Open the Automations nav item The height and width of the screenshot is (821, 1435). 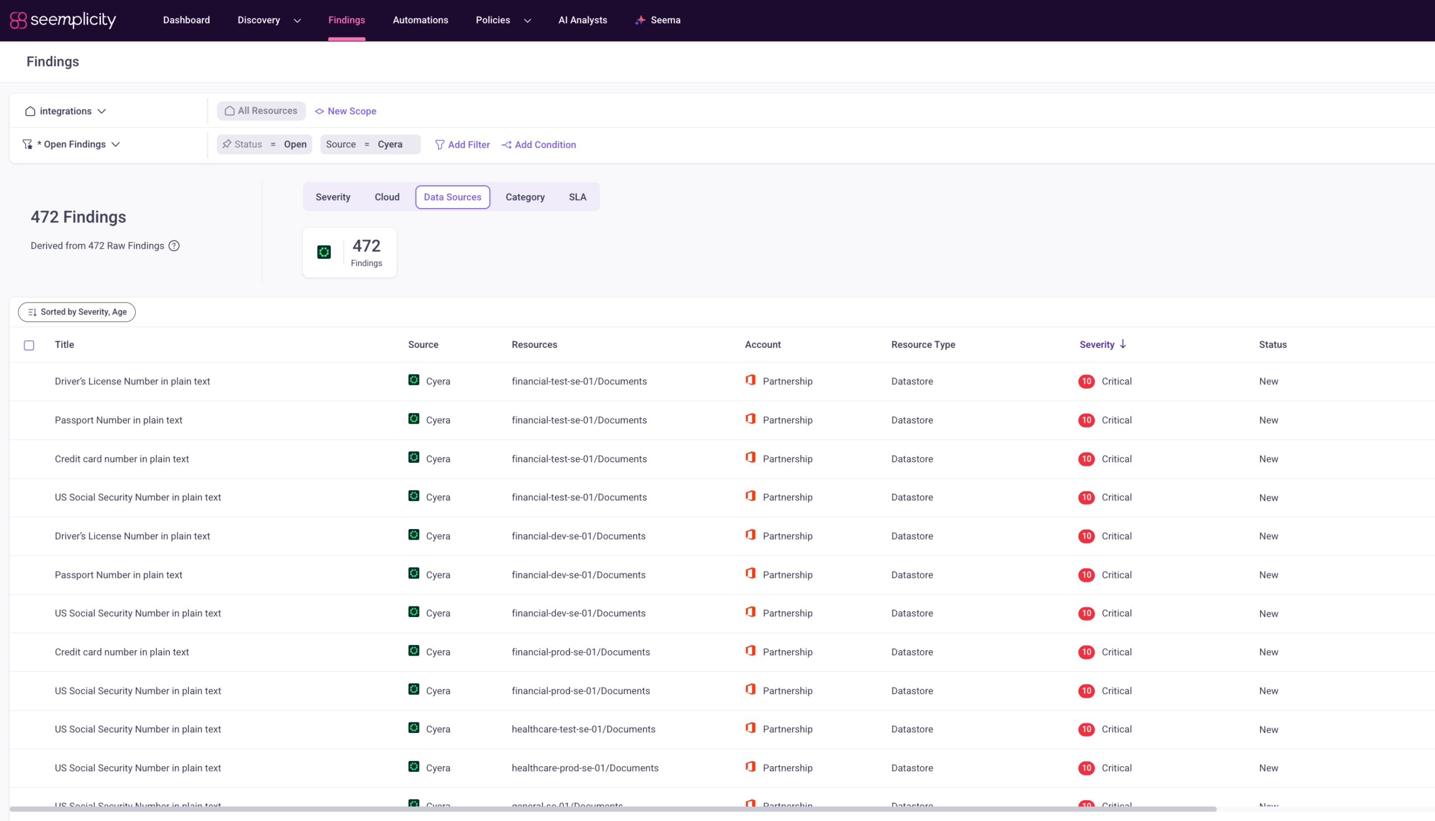(x=420, y=20)
